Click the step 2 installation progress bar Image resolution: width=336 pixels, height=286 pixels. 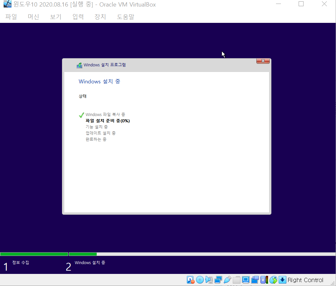(202, 254)
